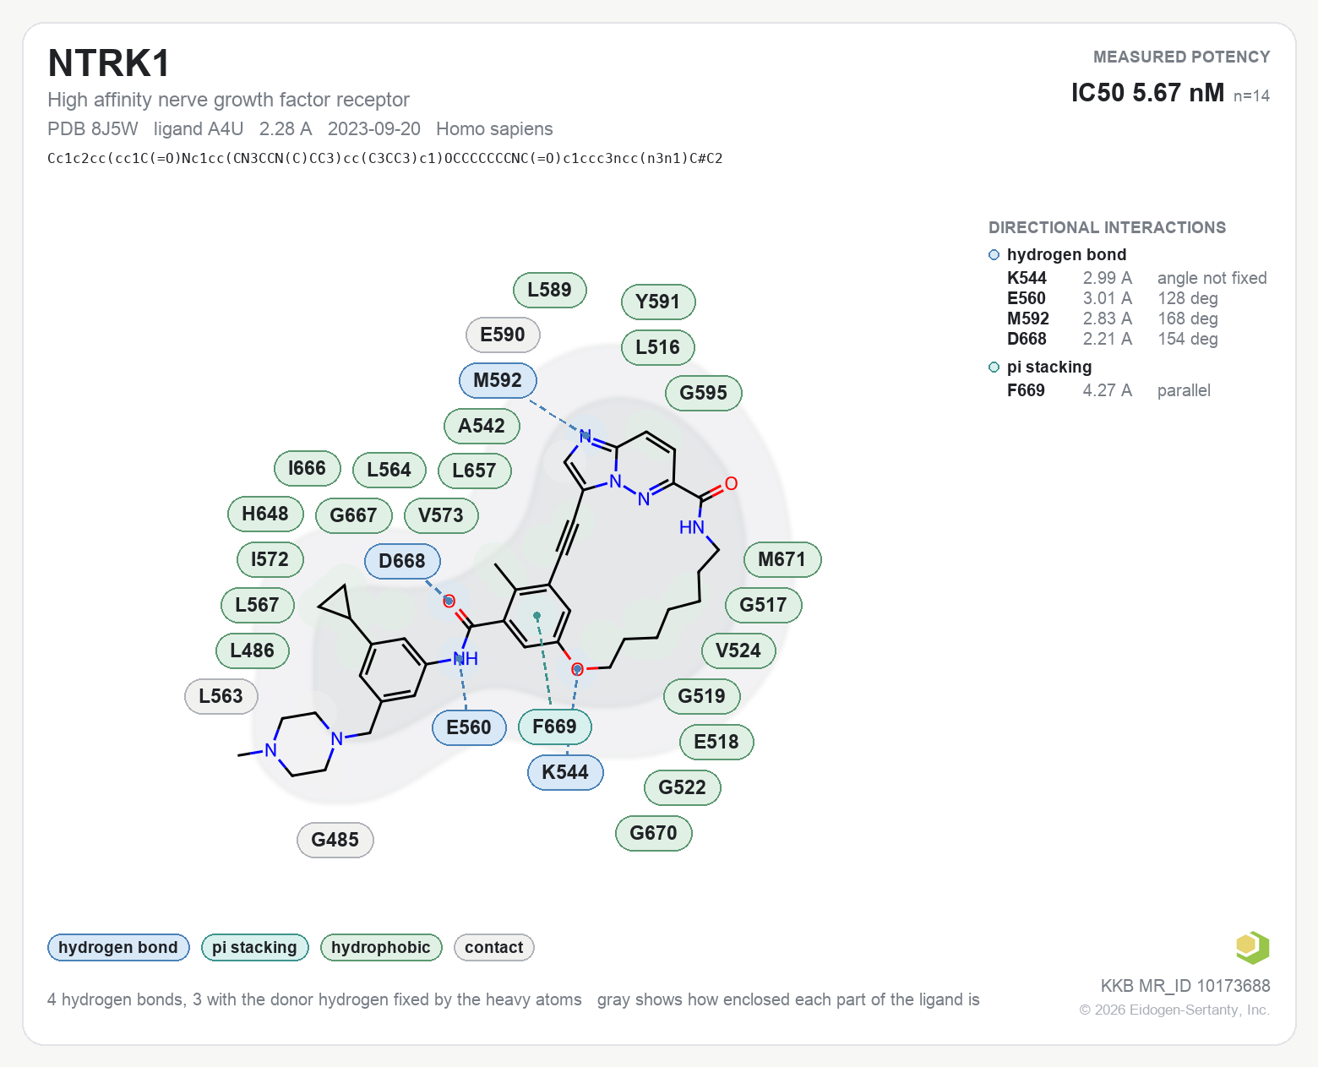
Task: Click residue label G595
Action: click(703, 393)
